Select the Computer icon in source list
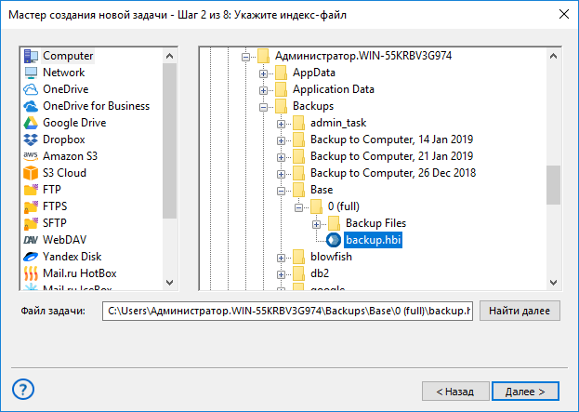Image resolution: width=579 pixels, height=412 pixels. tap(31, 56)
